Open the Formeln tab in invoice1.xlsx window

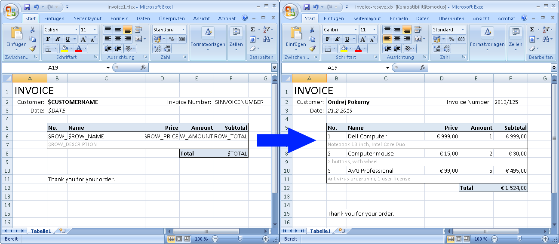coord(120,18)
